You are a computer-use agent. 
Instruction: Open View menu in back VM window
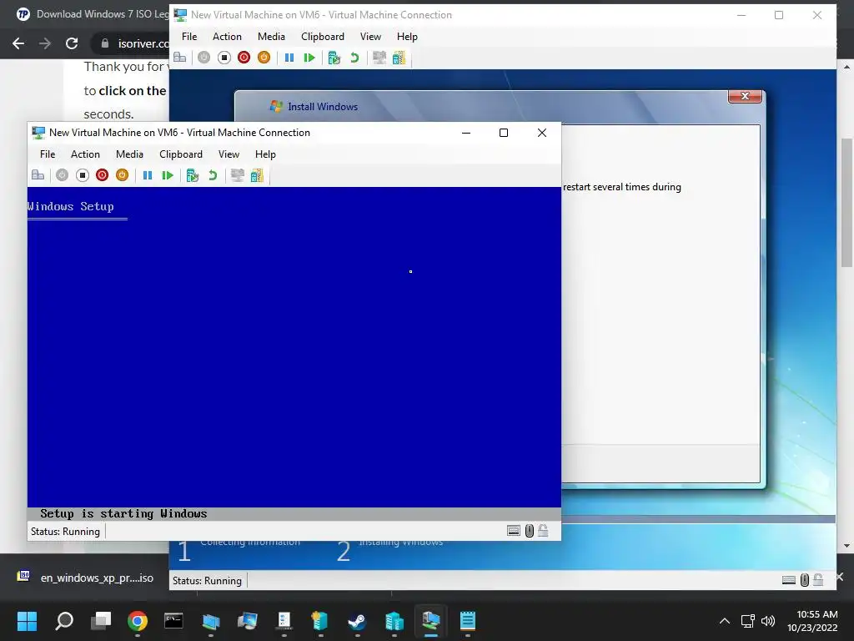[x=370, y=37]
